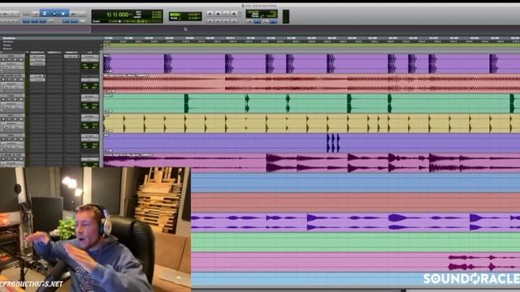Viewport: 520px width, 292px height.
Task: Mute the pink sixth track
Action: point(21,159)
